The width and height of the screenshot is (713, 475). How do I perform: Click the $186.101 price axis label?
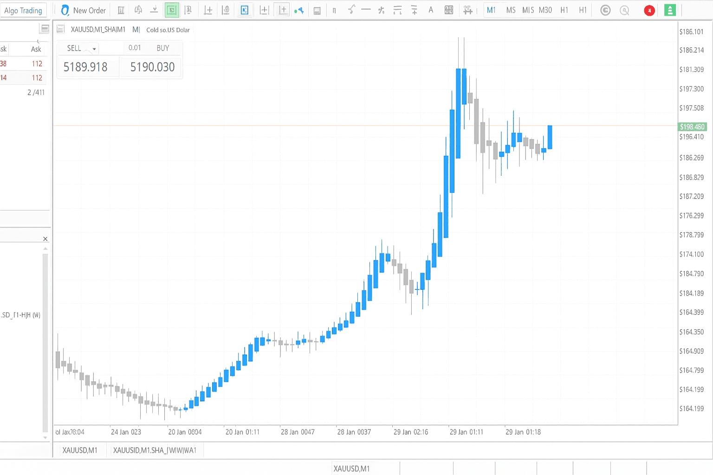[691, 32]
